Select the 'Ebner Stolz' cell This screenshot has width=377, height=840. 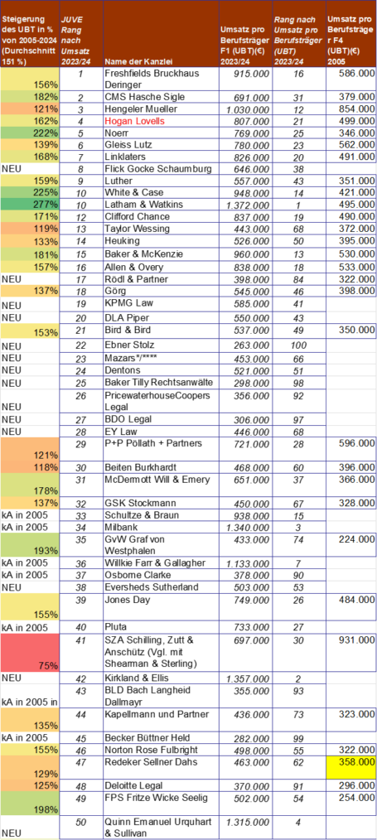tap(161, 345)
